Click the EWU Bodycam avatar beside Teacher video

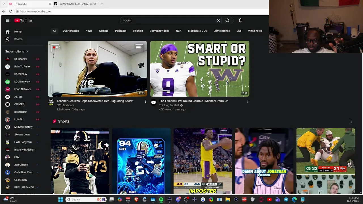click(x=51, y=102)
